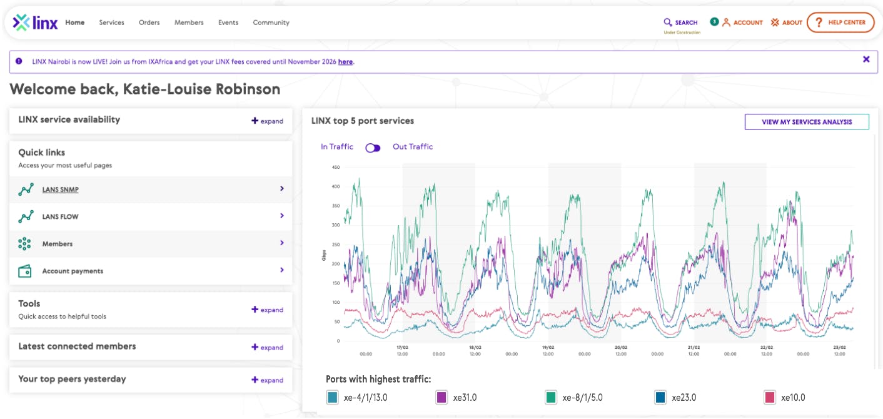
Task: Open the Events menu
Action: 228,23
